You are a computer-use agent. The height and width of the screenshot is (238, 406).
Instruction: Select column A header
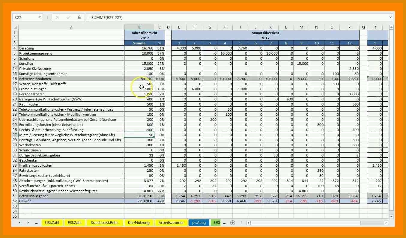(x=71, y=27)
